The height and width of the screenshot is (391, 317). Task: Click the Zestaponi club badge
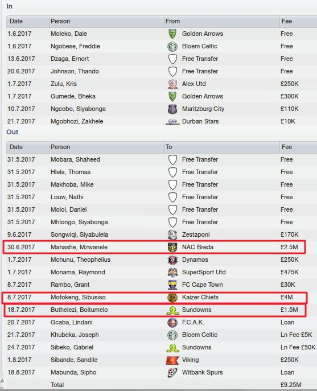pyautogui.click(x=172, y=235)
